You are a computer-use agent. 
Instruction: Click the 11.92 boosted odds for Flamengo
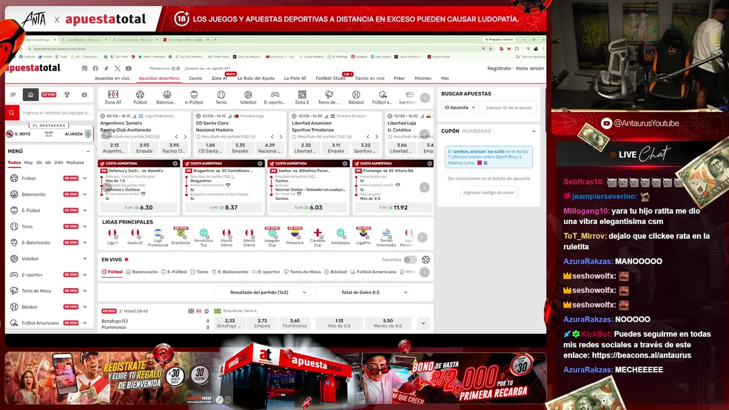394,207
